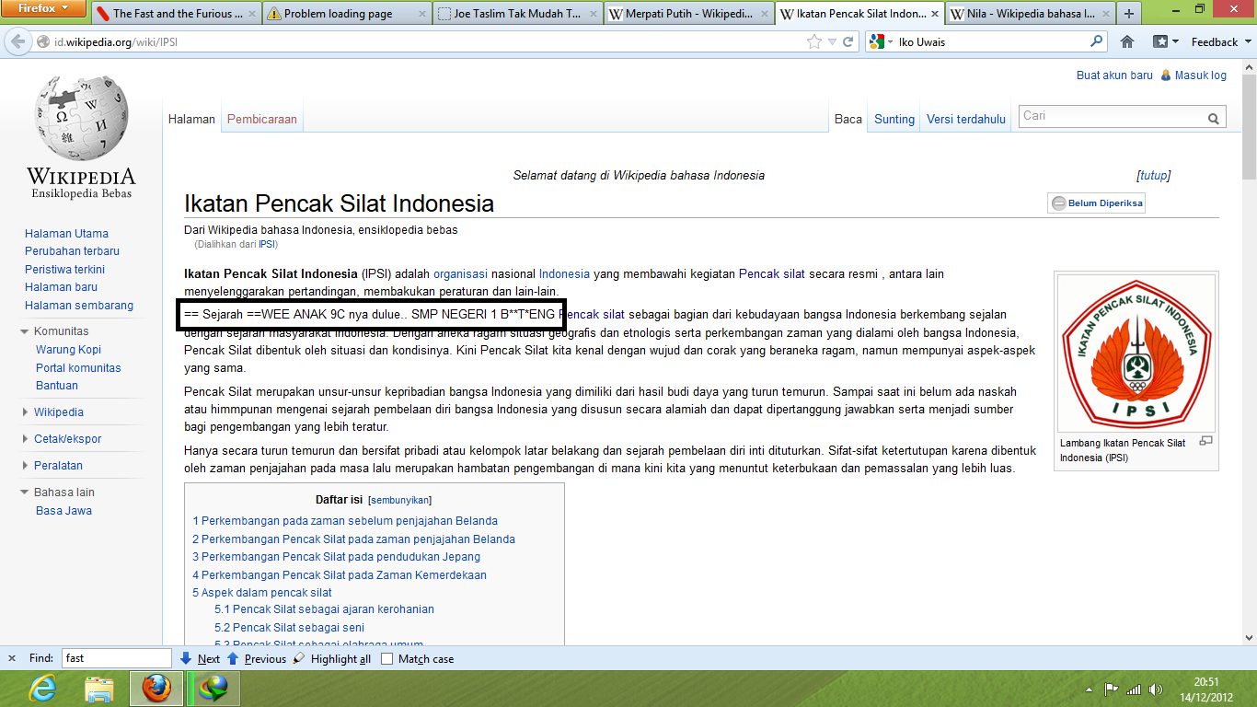Screen dimensions: 1257x707
Task: Hide the table of contents via sembunyikan
Action: point(399,501)
